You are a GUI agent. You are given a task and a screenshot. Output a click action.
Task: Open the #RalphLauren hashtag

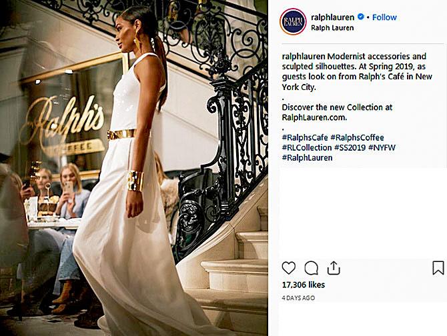307,157
